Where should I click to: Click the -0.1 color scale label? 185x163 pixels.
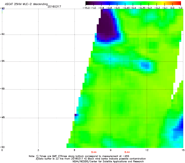pos(165,8)
